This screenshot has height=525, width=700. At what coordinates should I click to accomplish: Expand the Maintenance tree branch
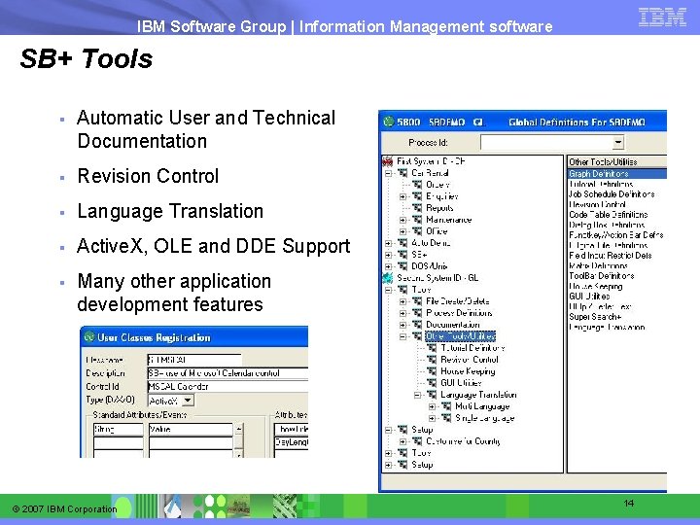tap(402, 220)
